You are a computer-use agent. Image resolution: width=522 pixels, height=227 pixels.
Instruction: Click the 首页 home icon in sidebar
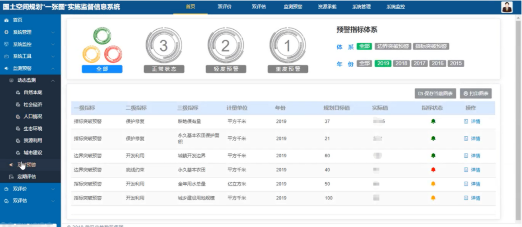pos(6,20)
